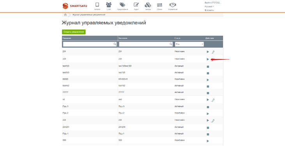This screenshot has height=146, width=285.
Task: Stop the Пуш 3 notification
Action: click(208, 107)
